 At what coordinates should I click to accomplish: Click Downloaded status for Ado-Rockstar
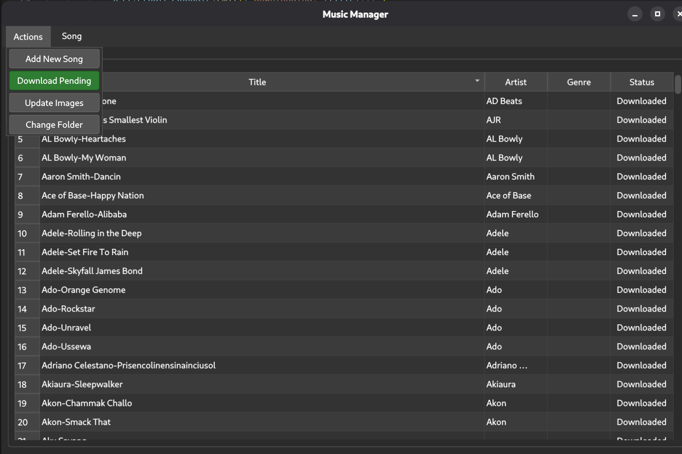point(641,309)
